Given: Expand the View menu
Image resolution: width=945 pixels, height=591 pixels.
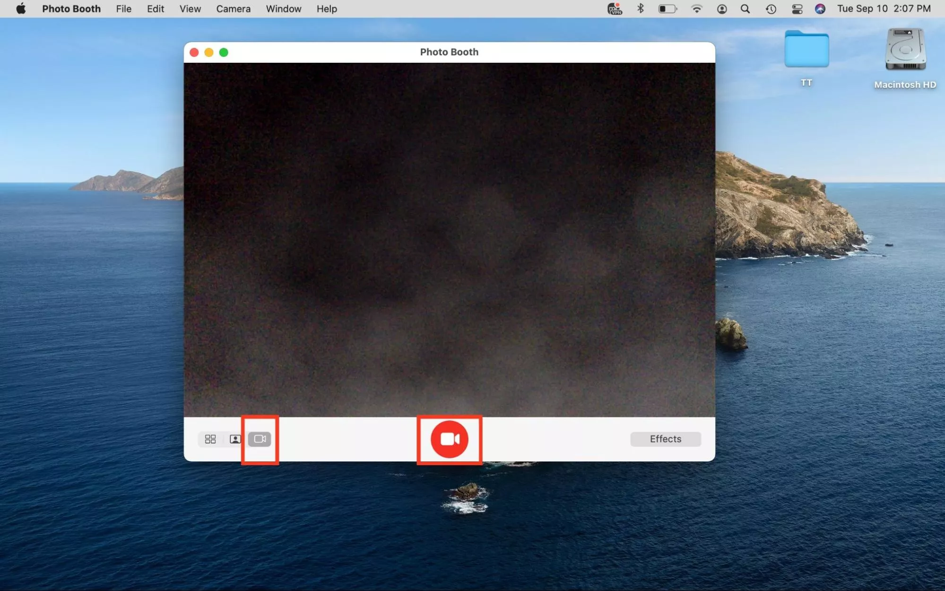Looking at the screenshot, I should coord(190,9).
